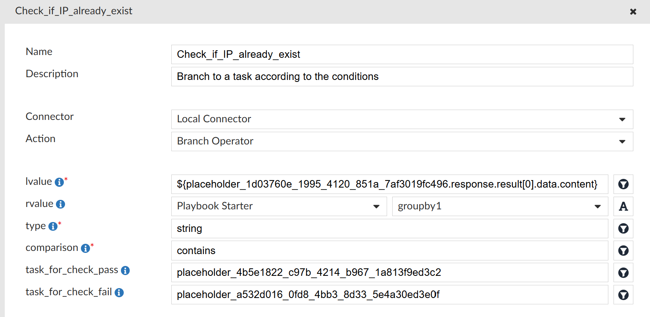Open the Connector dropdown showing Local Connector
The height and width of the screenshot is (317, 650).
click(402, 119)
